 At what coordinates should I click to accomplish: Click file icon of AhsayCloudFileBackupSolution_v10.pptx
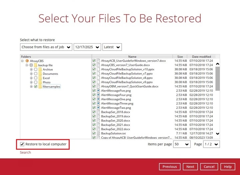[x=98, y=69]
